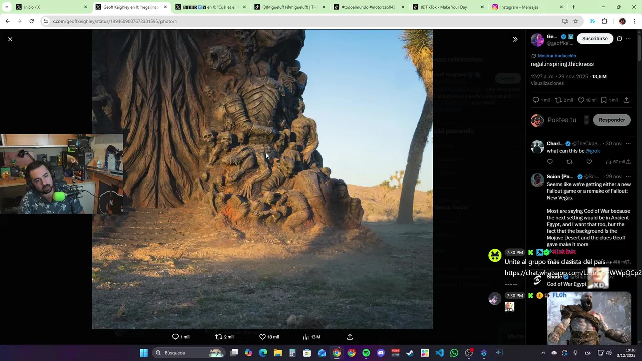The height and width of the screenshot is (361, 642).
Task: Open the tab search dropdown arrow
Action: coord(6,7)
